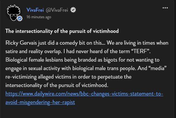This screenshot has width=176, height=118.
Task: Click the quoted term "TERF" in the post
Action: [141, 51]
